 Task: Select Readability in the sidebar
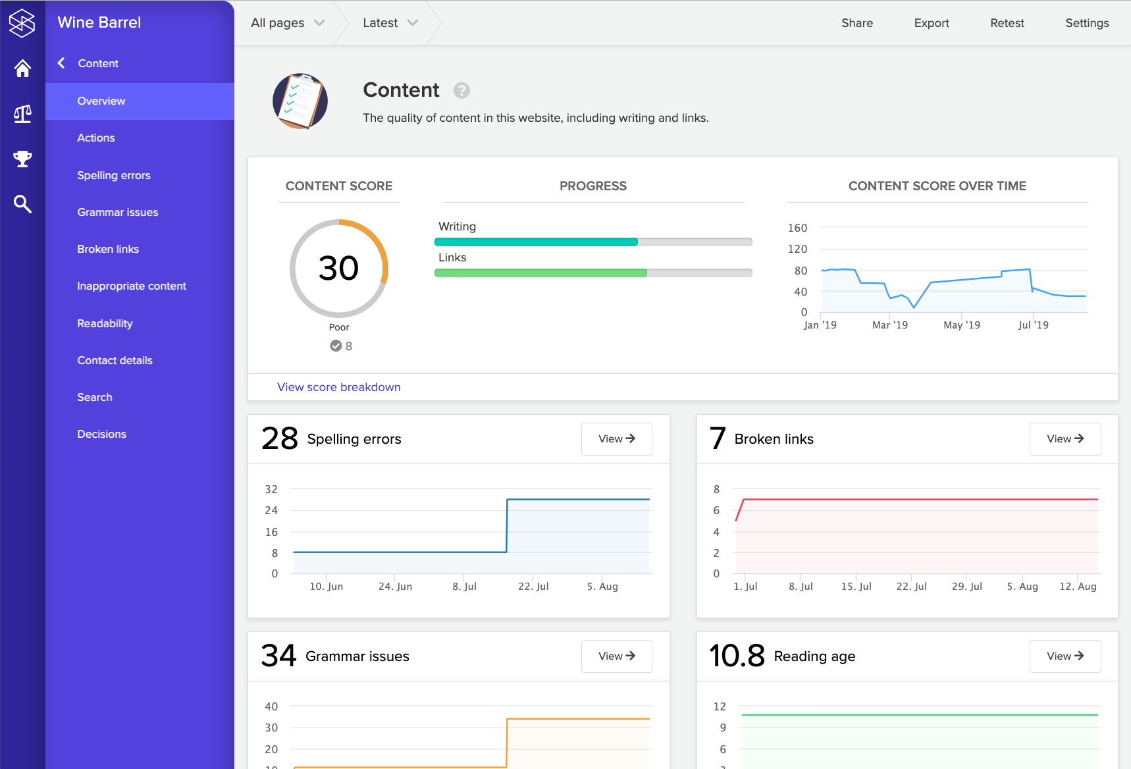coord(105,323)
